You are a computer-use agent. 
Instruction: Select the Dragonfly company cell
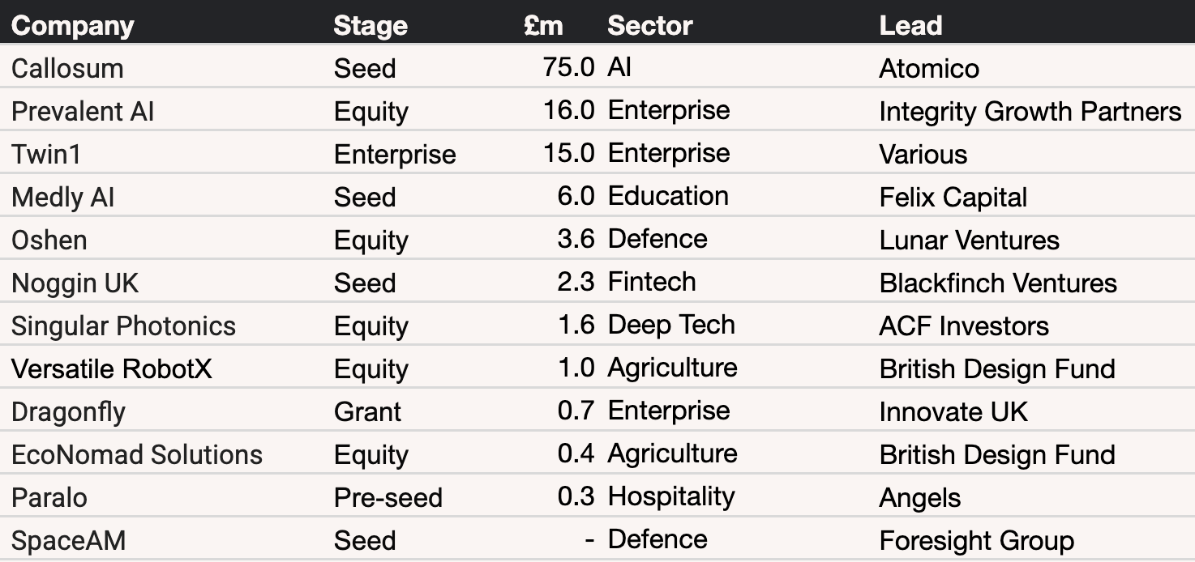click(x=69, y=412)
